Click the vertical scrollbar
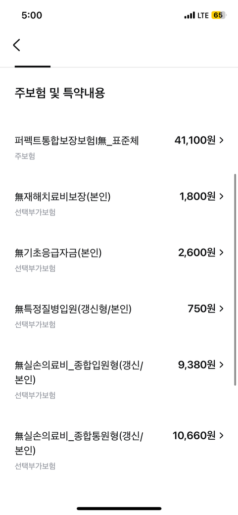The width and height of the screenshot is (238, 515). 235,280
